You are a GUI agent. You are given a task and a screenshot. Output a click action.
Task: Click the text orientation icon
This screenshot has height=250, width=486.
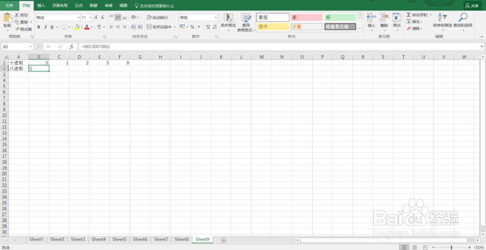[133, 18]
